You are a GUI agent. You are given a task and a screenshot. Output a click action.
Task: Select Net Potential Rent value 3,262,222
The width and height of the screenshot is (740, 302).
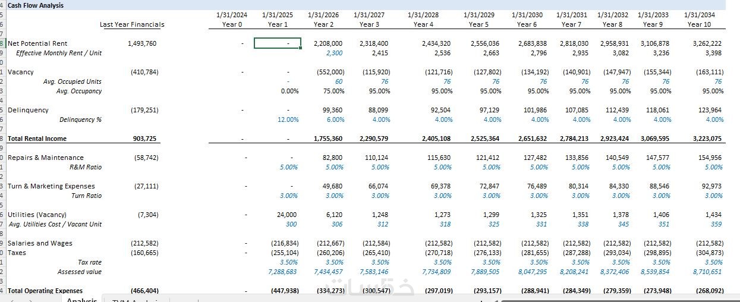coord(708,43)
